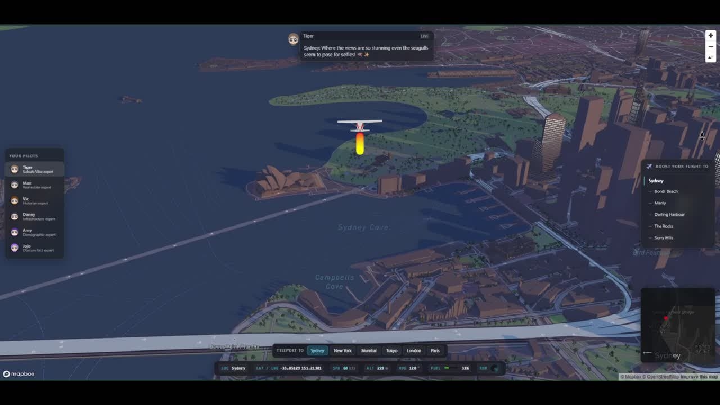Boost flight to Sydney
The width and height of the screenshot is (720, 405).
pos(678,181)
